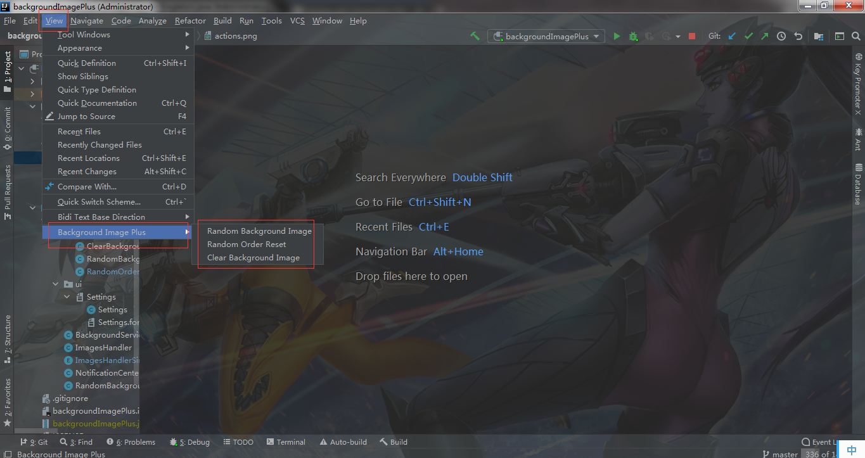The height and width of the screenshot is (458, 865).
Task: Click Git Update Project blue arrow
Action: [732, 36]
